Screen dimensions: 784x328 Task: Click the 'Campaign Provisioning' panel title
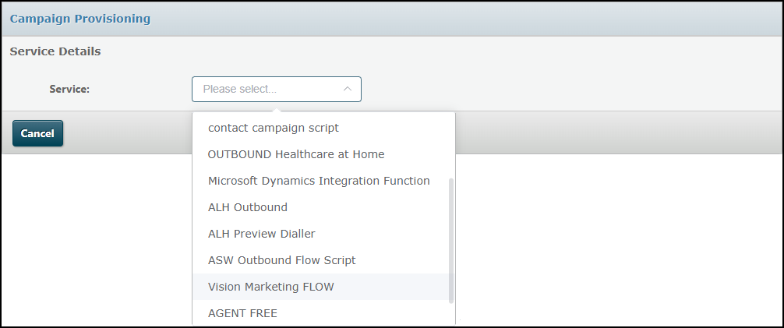80,19
